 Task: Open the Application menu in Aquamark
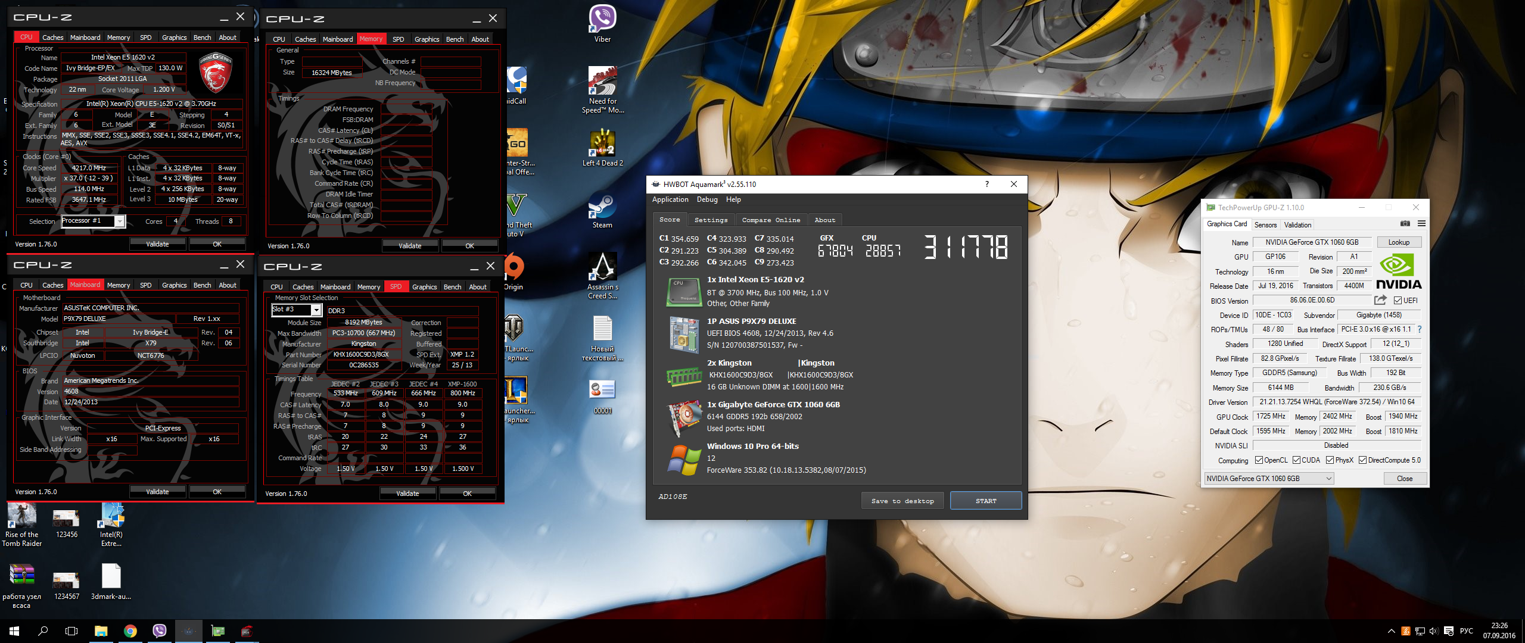tap(670, 199)
